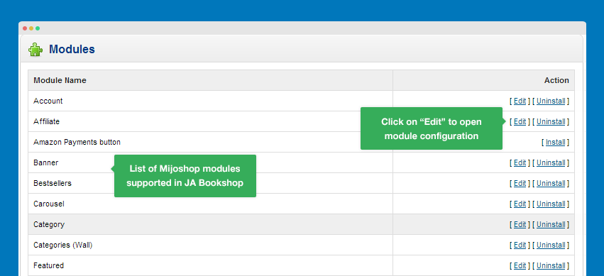The width and height of the screenshot is (604, 276).
Task: Uninstall the Affiliate module
Action: (551, 121)
